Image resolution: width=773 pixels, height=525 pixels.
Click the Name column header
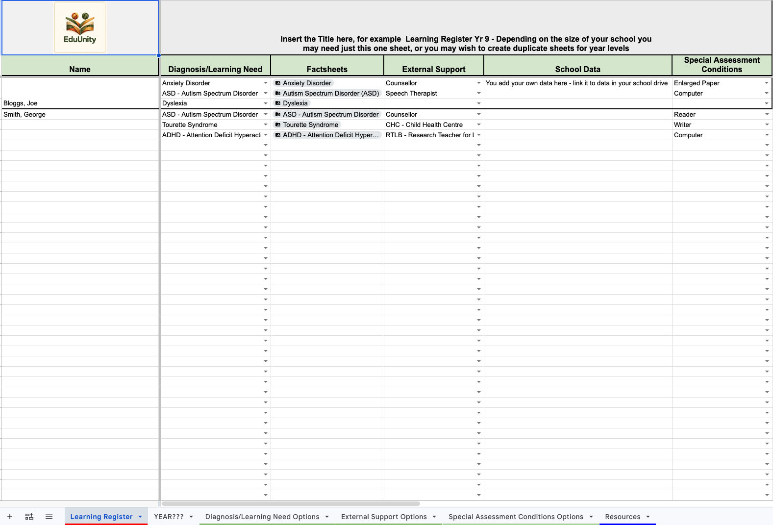pos(80,65)
